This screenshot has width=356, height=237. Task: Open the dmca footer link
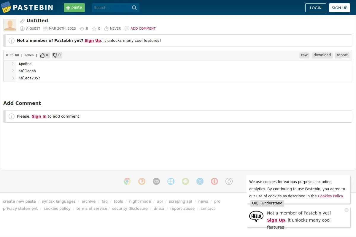(x=159, y=209)
